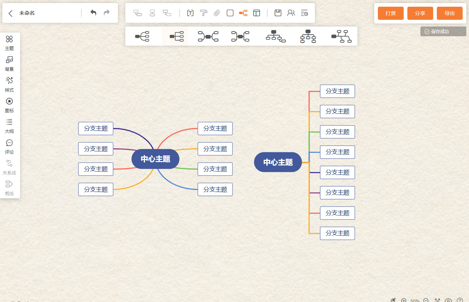
Task: Zoom in with the plus magnifier
Action: tap(404, 300)
